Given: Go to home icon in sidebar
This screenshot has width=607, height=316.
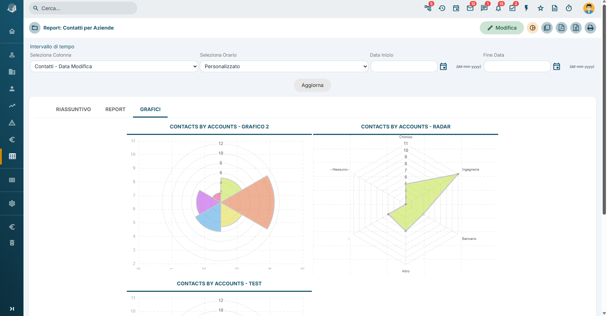Looking at the screenshot, I should pyautogui.click(x=12, y=31).
